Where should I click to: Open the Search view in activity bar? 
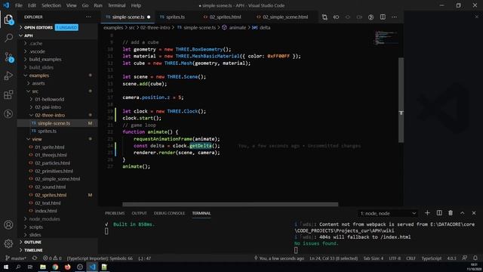tap(8, 39)
